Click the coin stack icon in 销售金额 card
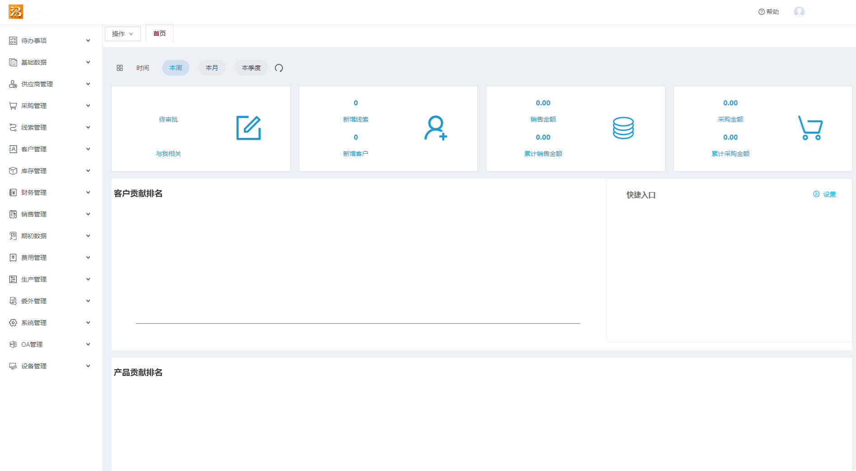 (x=623, y=128)
